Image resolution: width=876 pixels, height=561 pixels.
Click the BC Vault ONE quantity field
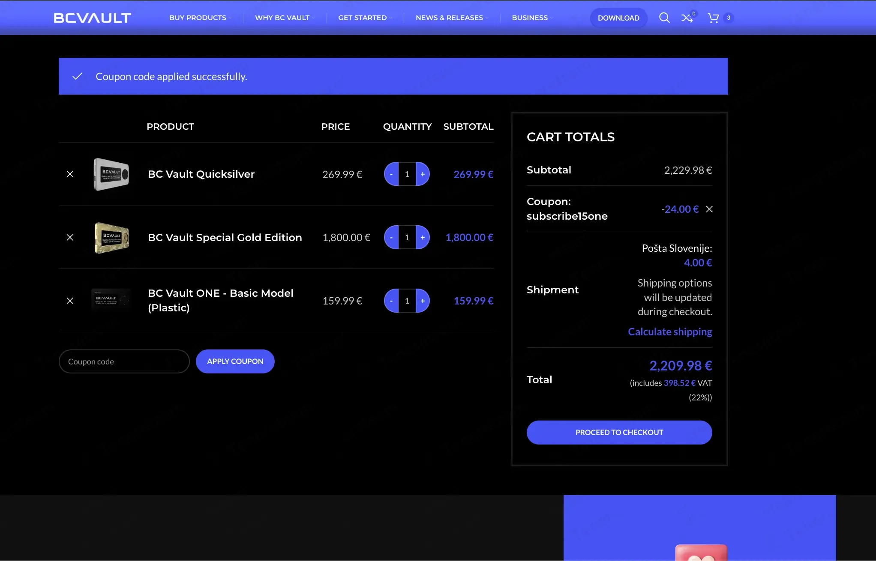(407, 301)
